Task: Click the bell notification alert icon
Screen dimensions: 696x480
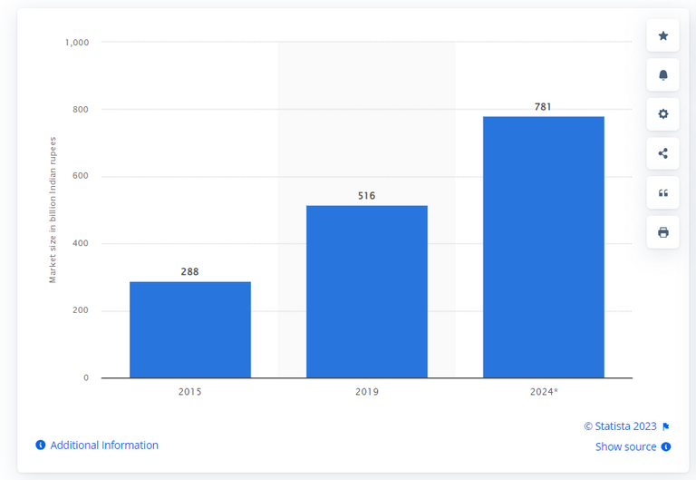Action: pyautogui.click(x=662, y=74)
